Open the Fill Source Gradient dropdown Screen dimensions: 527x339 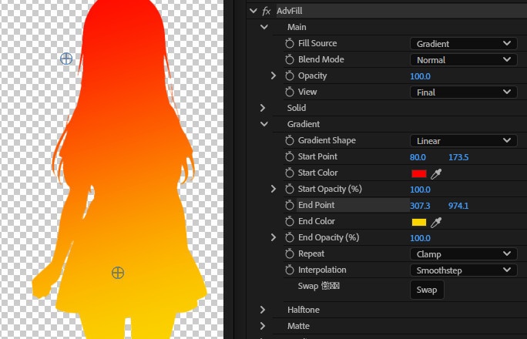pos(464,44)
